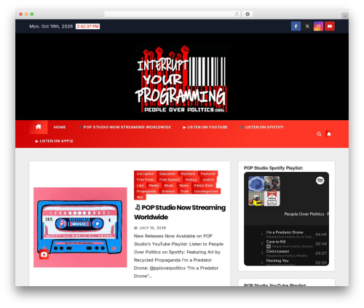Click the macOS green maximize window button
Viewport: 364px width, 308px height.
click(32, 14)
